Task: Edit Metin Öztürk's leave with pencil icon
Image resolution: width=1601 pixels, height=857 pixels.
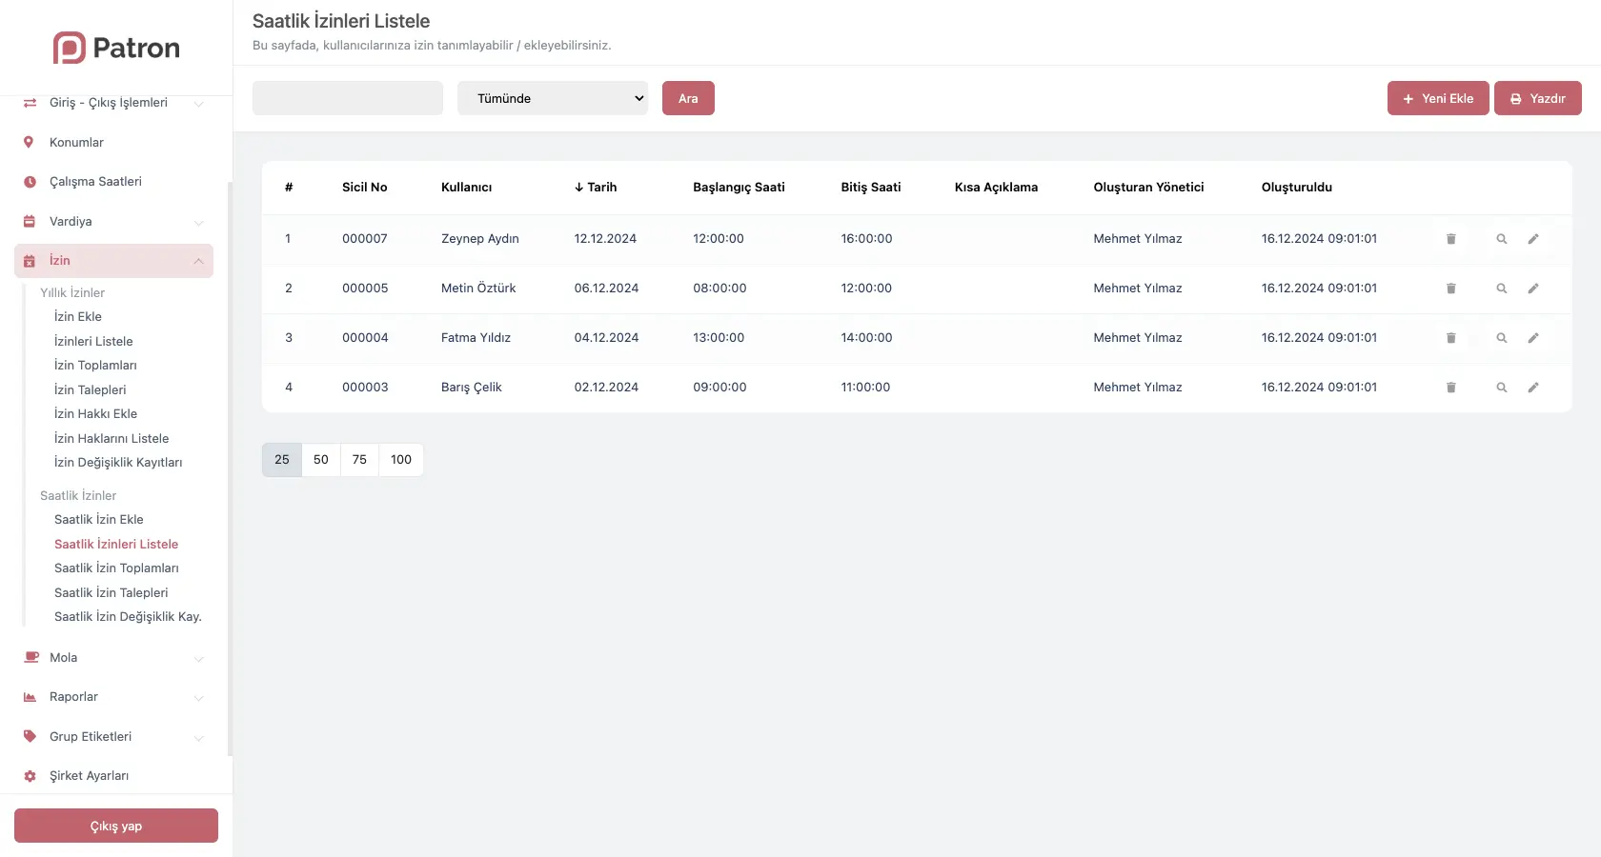Action: coord(1533,289)
